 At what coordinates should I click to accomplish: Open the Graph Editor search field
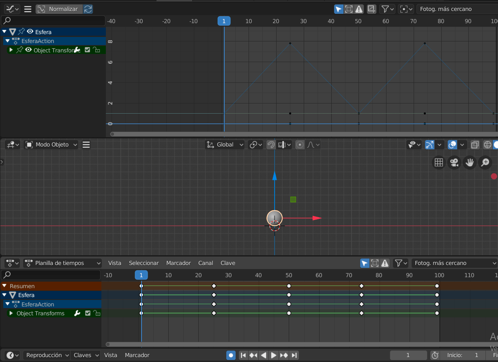pos(53,20)
